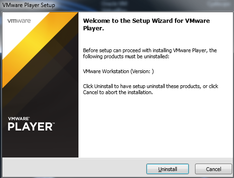Select the Welcome to the Setup Wizard heading

coord(146,24)
